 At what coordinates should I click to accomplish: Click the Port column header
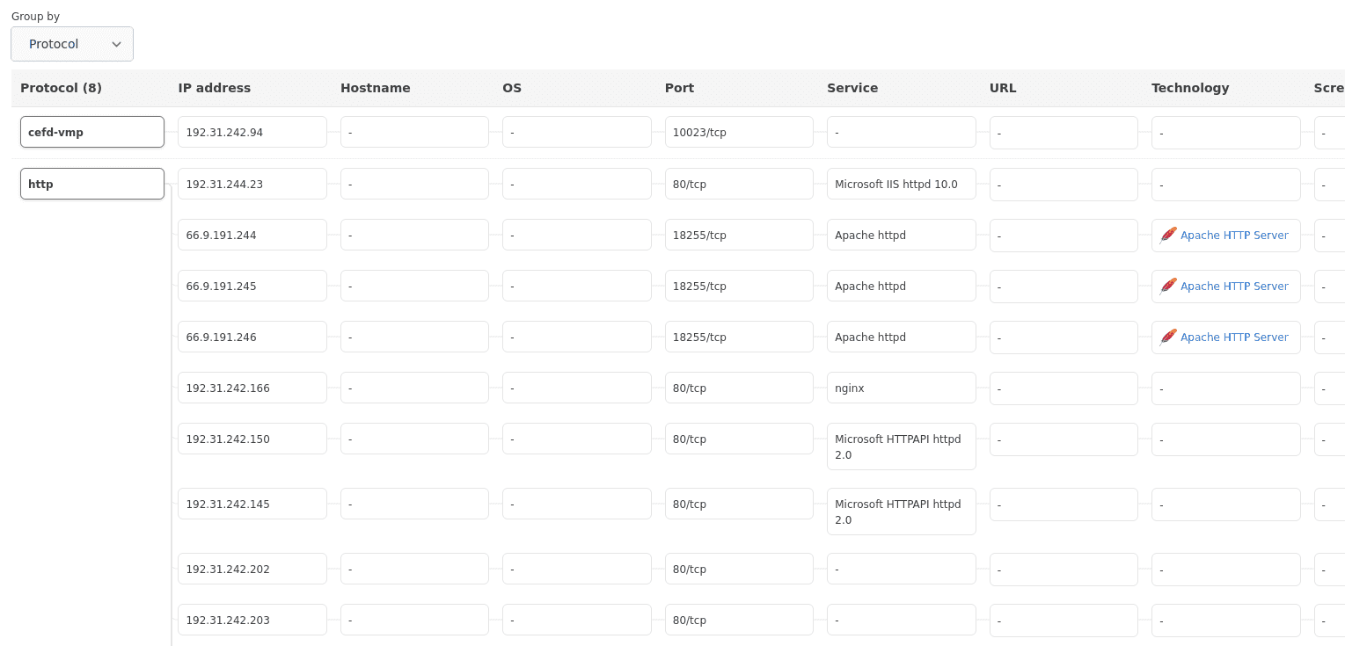[x=679, y=88]
